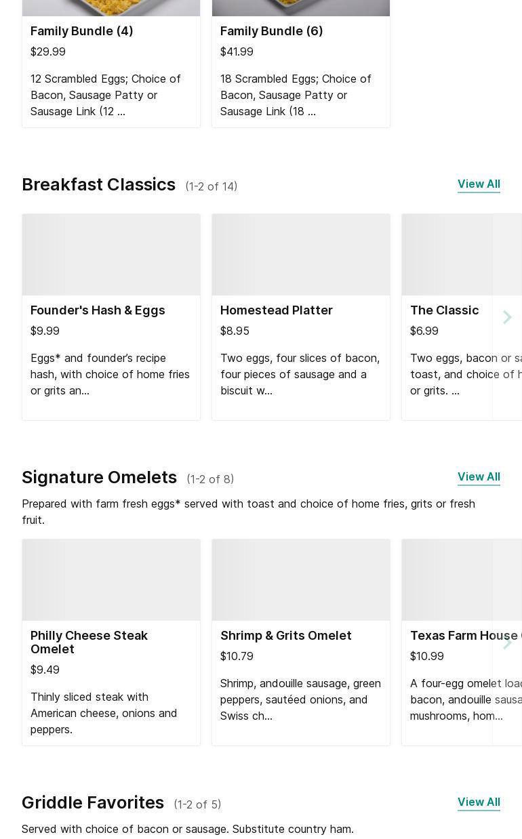Screen dimensions: 522x839
Task: Click Shrimp & Grits Omelet image thumbnail
Action: click(301, 580)
